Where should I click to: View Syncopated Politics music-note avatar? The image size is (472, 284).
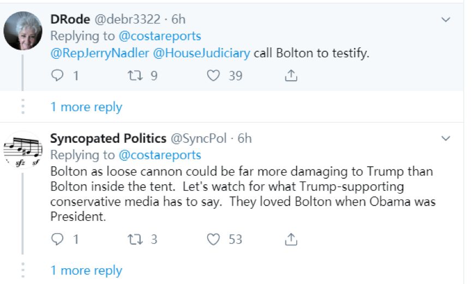pos(23,150)
